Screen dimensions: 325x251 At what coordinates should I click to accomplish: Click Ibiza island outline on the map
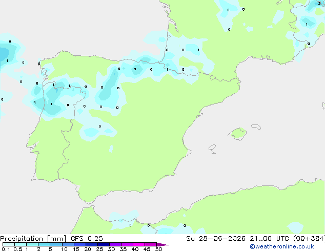click(212, 148)
